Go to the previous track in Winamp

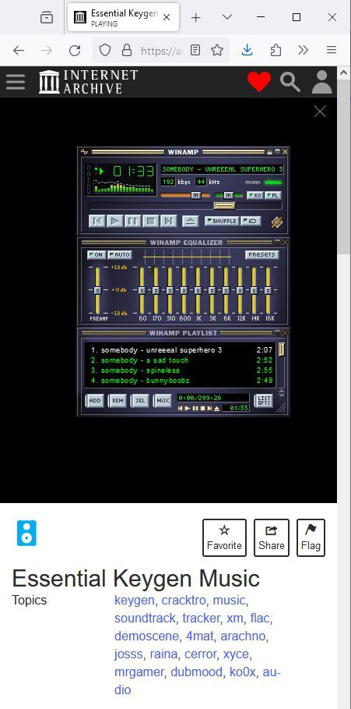coord(97,221)
